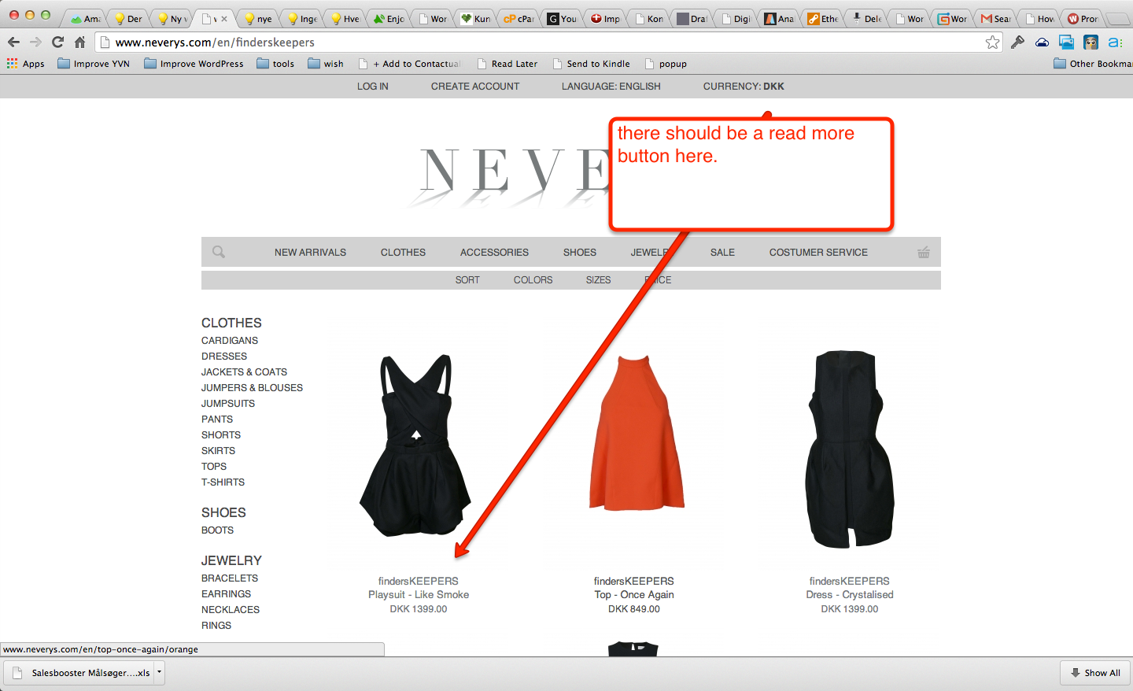Select BRACELETS under JEWELRY
The width and height of the screenshot is (1133, 691).
click(x=230, y=578)
